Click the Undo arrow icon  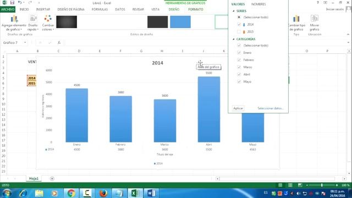coord(20,2)
